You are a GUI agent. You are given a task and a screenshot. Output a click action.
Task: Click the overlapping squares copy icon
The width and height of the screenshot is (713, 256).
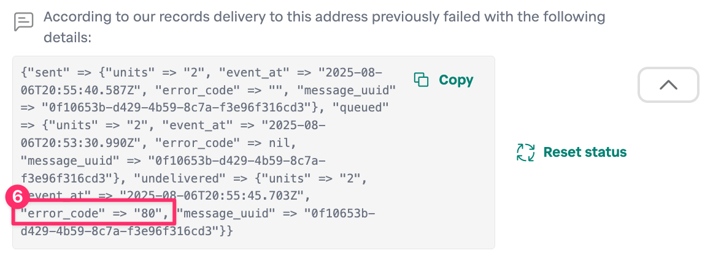point(421,80)
